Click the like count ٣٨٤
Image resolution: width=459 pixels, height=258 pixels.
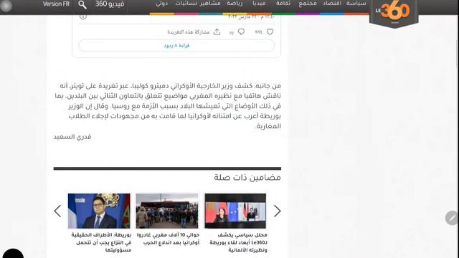pos(258,32)
